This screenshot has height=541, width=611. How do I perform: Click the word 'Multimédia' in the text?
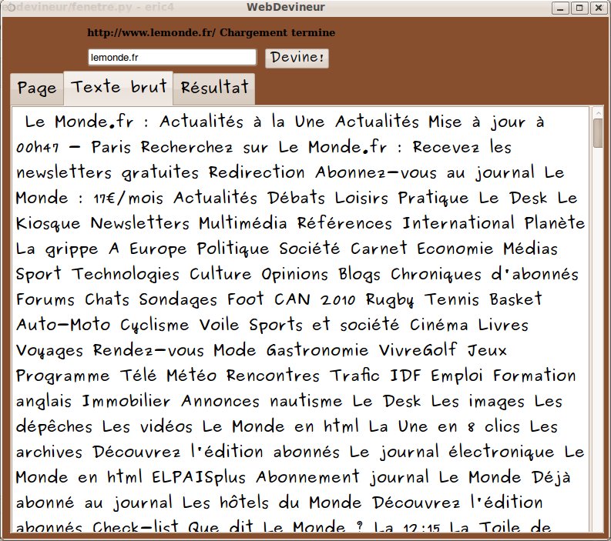243,223
